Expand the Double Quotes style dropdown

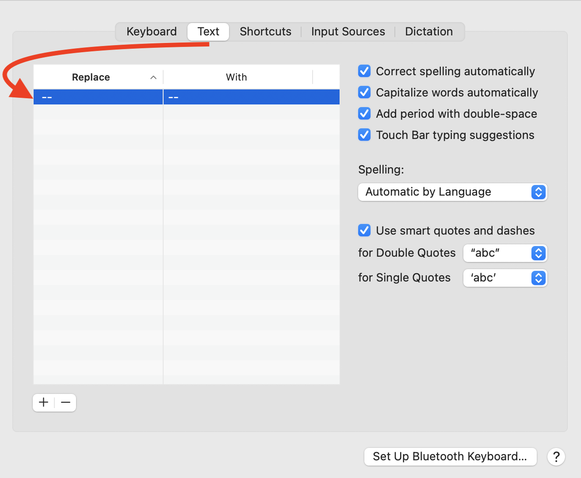505,253
